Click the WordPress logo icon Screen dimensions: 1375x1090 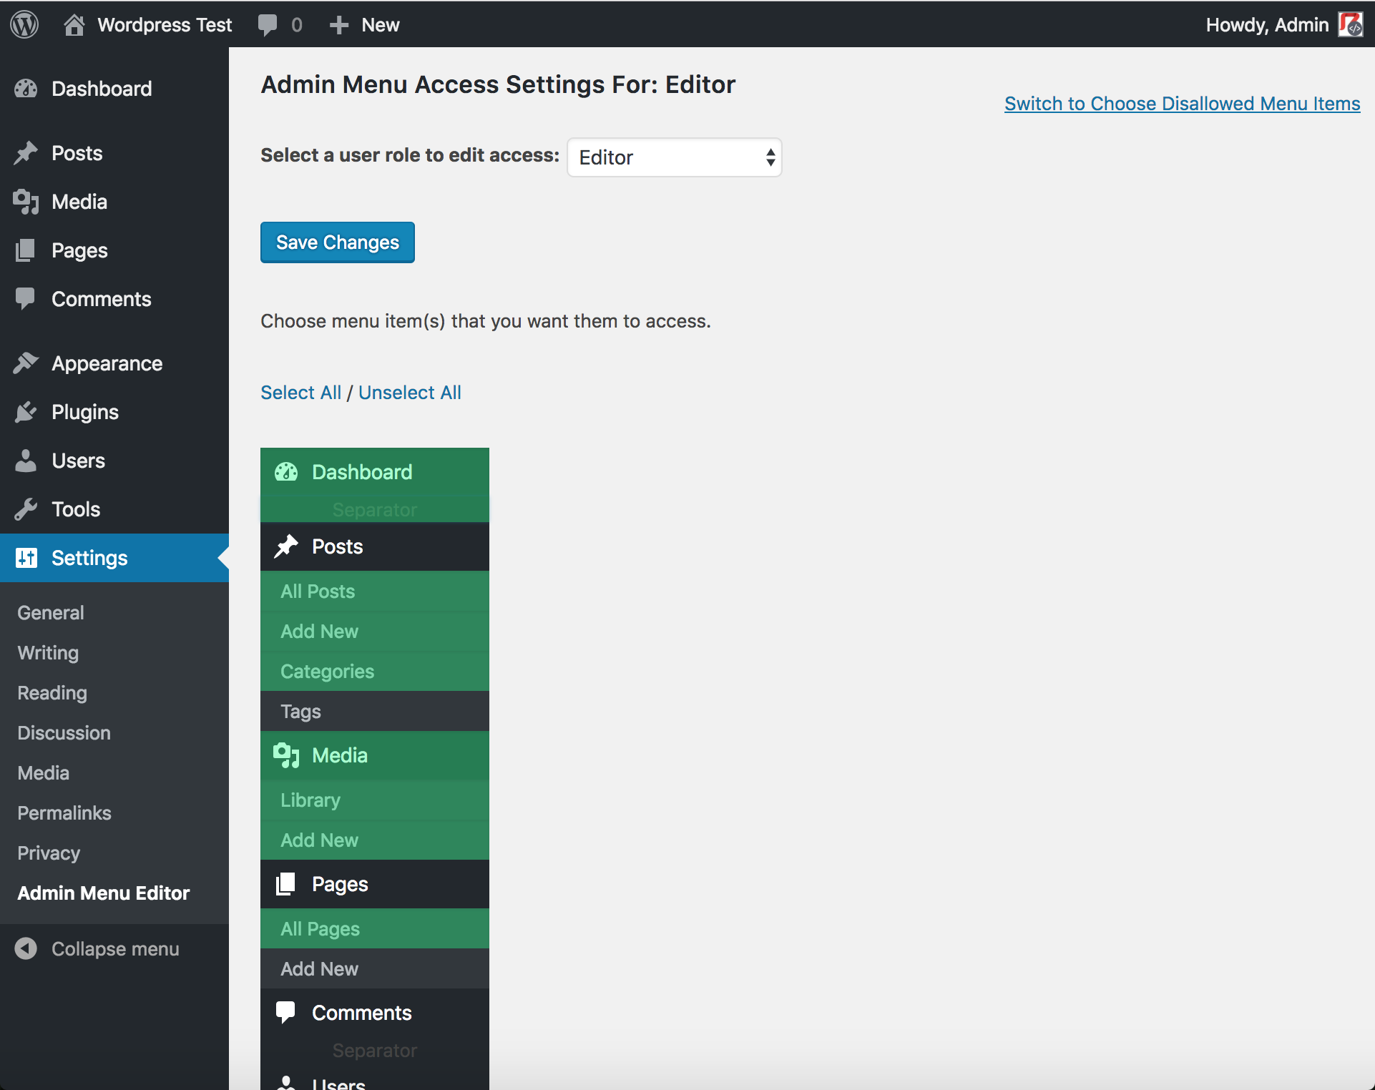[24, 24]
